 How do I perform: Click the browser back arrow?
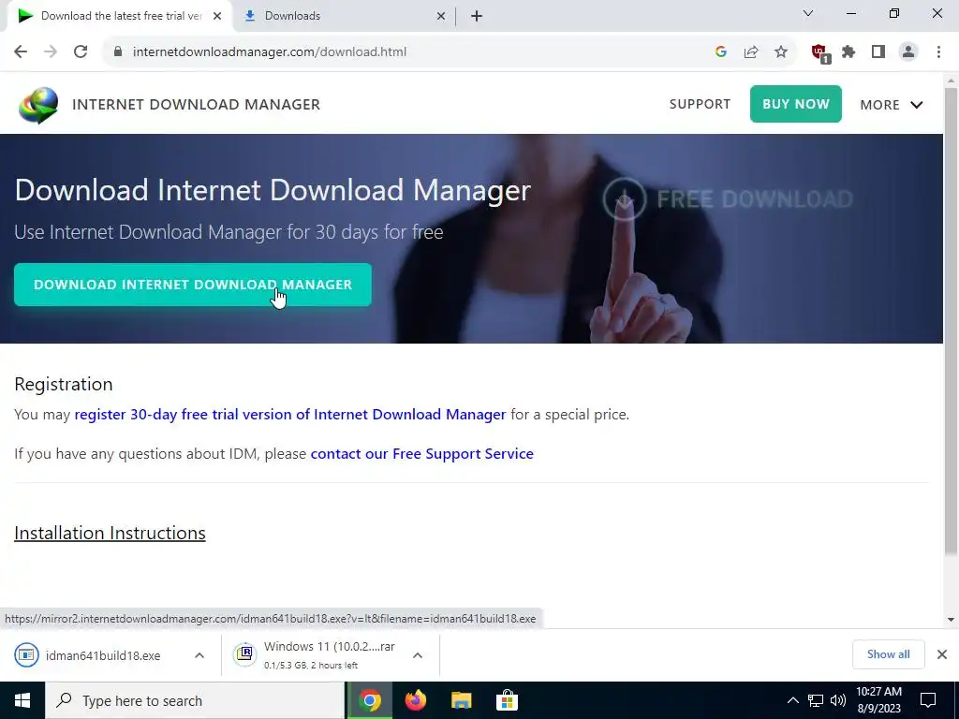[x=21, y=52]
